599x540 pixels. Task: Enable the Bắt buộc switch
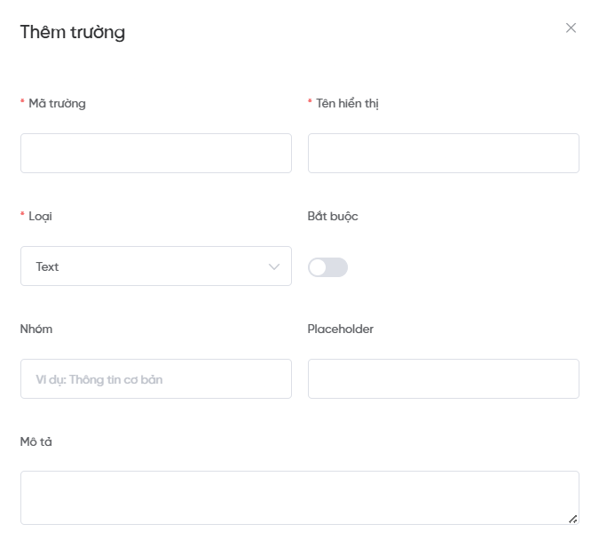tap(327, 267)
